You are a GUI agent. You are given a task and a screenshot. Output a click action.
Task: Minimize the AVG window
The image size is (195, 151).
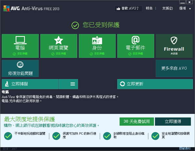coord(182,2)
